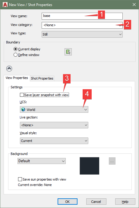Image resolution: width=139 pixels, height=208 pixels.
Task: Switch to the Shot Properties tab
Action: (x=42, y=78)
